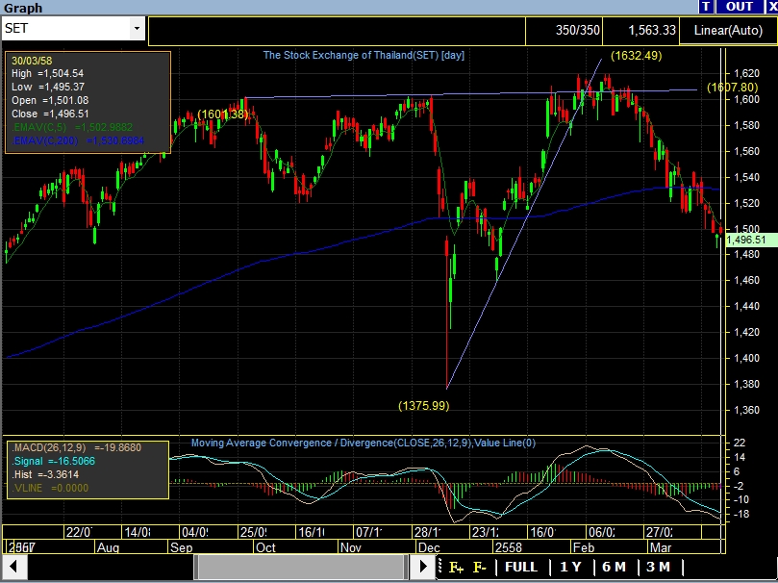Click the 1,400 price axis label
This screenshot has width=778, height=583.
[x=746, y=358]
